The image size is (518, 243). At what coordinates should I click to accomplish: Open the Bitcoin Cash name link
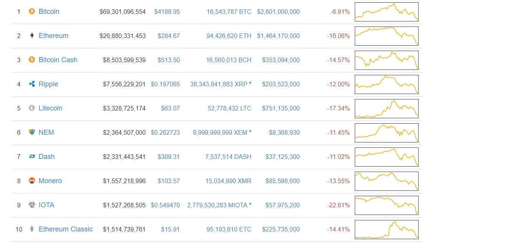(x=58, y=60)
